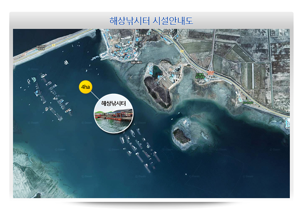
Task: Click the orange marker at the road junction
Action: pos(211,73)
